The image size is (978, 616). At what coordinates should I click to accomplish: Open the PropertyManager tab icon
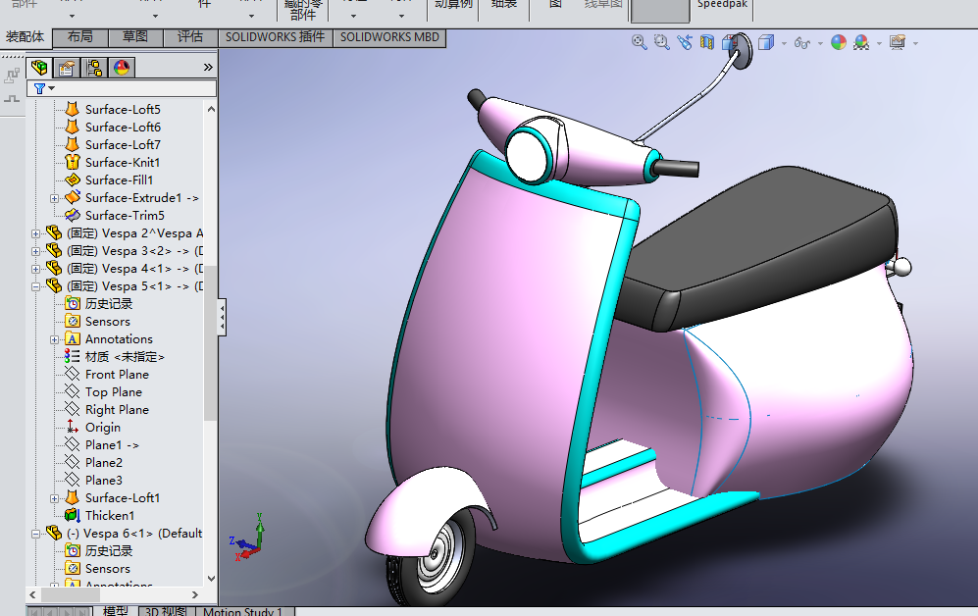coord(67,68)
